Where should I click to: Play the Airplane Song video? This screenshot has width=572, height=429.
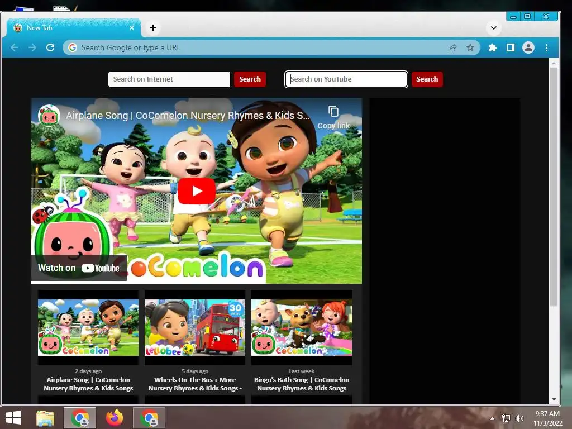197,191
